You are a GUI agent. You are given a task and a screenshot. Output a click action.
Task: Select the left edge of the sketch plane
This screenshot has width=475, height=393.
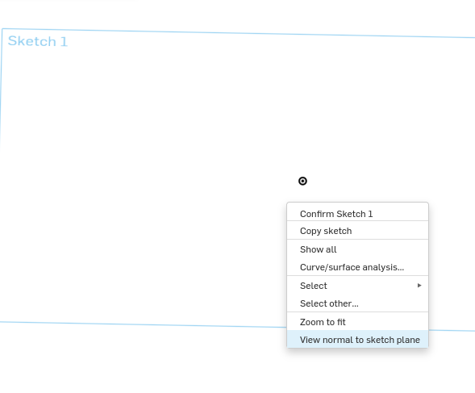click(2, 88)
